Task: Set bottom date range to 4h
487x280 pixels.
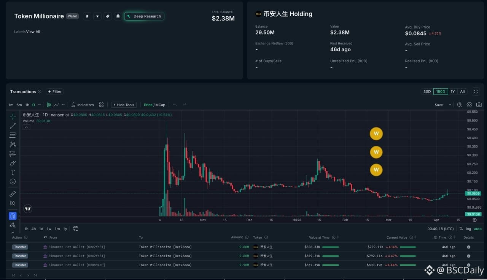Action: tap(33, 229)
